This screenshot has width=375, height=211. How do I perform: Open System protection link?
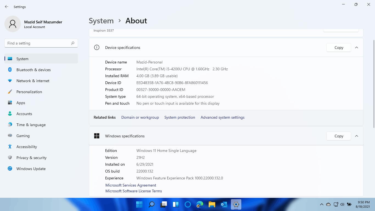click(180, 117)
